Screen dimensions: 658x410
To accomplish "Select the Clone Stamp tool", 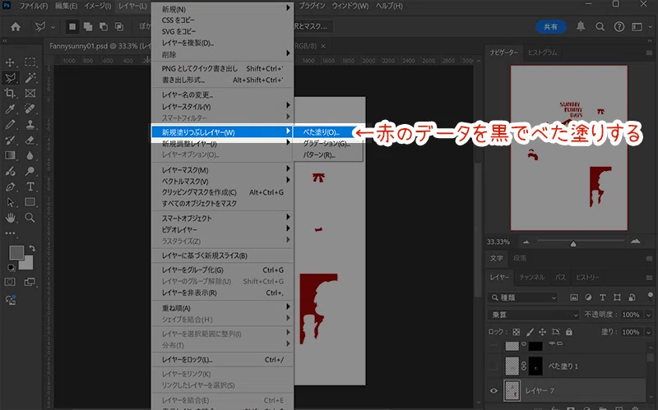I will coord(30,125).
